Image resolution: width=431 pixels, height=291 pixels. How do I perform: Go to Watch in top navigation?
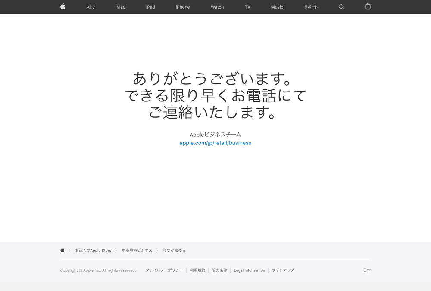pos(217,7)
